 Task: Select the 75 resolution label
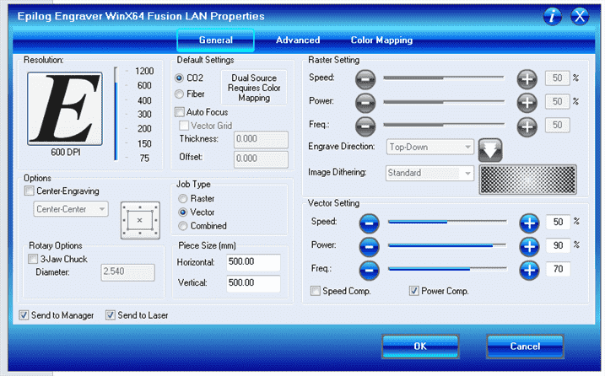point(144,158)
